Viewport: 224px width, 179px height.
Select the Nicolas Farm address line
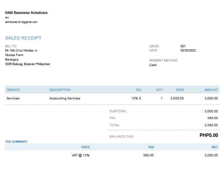[x=14, y=55]
